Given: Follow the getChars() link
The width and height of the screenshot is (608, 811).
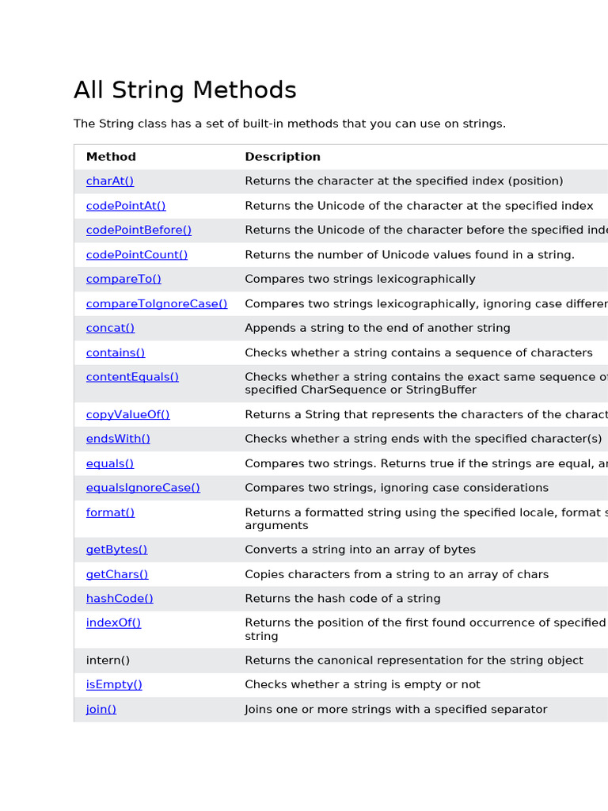Looking at the screenshot, I should [117, 575].
